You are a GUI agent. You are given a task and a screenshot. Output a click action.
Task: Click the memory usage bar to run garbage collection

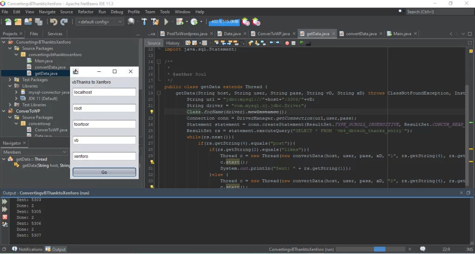224,22
